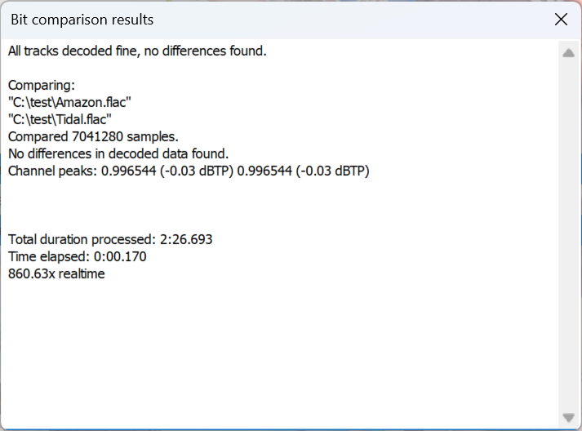Click the "860.63x realtime" speed line

click(x=56, y=273)
